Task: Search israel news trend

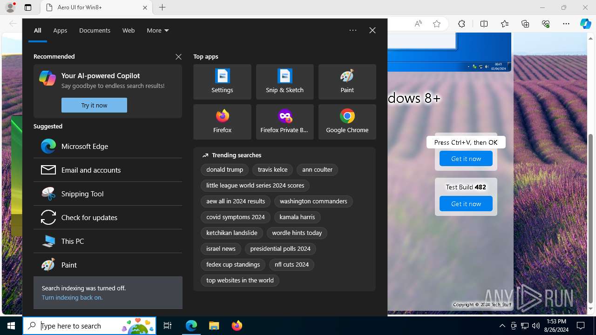Action: click(x=221, y=249)
